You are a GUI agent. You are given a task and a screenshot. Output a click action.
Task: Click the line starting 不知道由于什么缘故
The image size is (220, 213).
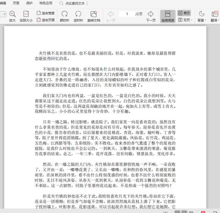[x=109, y=69]
